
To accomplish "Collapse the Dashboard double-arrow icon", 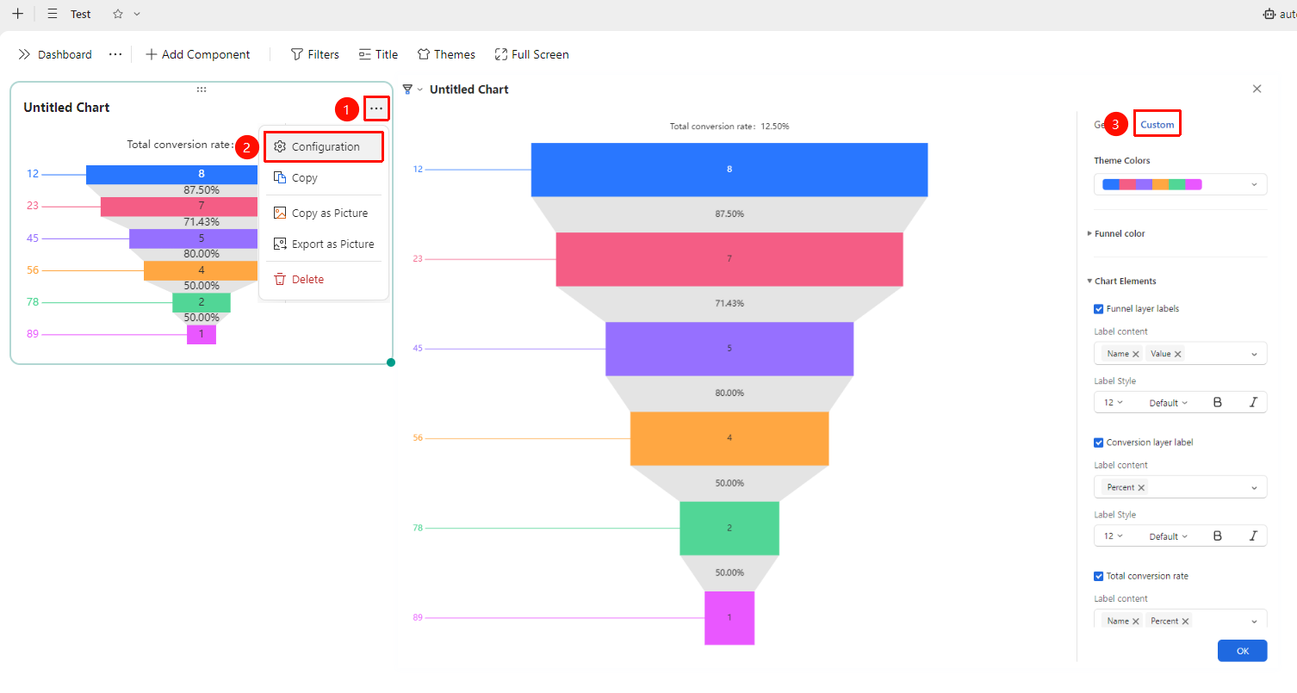I will [24, 54].
